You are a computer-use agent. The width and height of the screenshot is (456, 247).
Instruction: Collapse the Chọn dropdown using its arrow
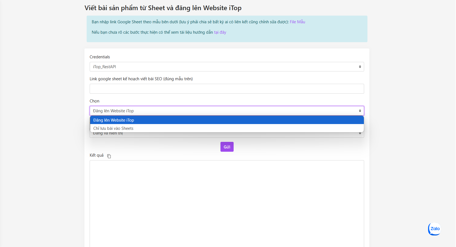(360, 111)
